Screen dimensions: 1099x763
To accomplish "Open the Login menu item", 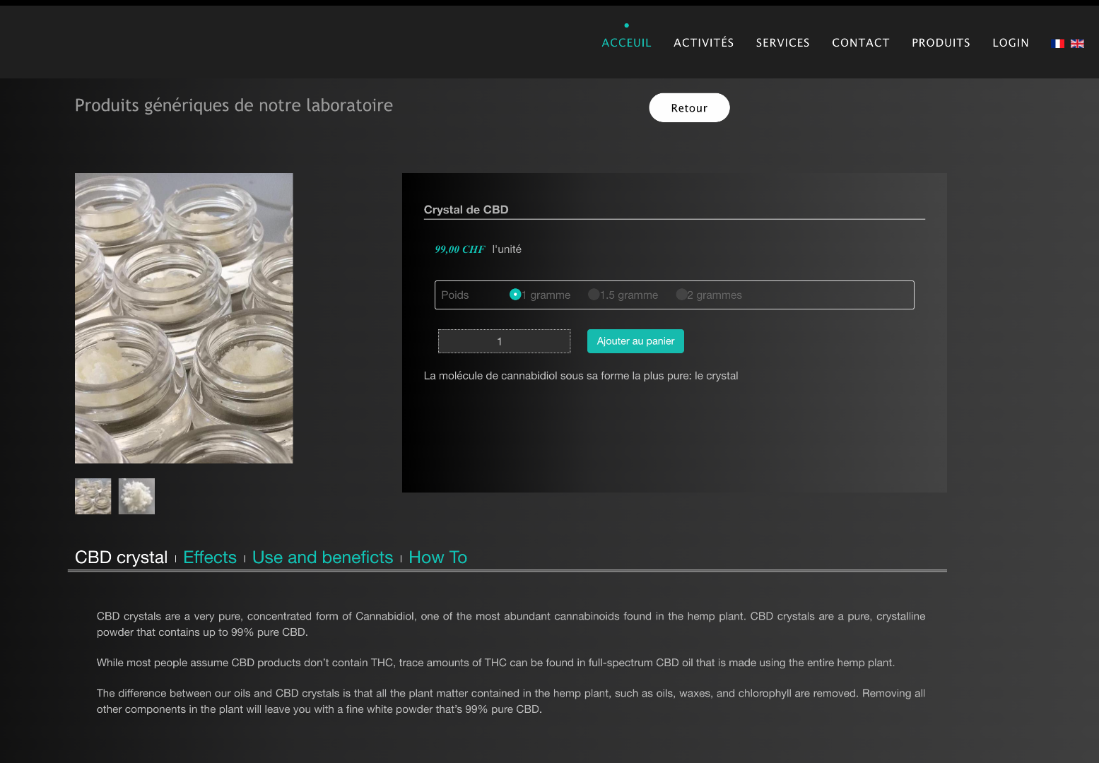I will pyautogui.click(x=1010, y=43).
